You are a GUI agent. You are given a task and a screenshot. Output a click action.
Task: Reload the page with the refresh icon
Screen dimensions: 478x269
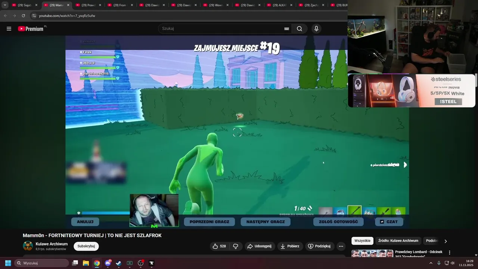(23, 16)
